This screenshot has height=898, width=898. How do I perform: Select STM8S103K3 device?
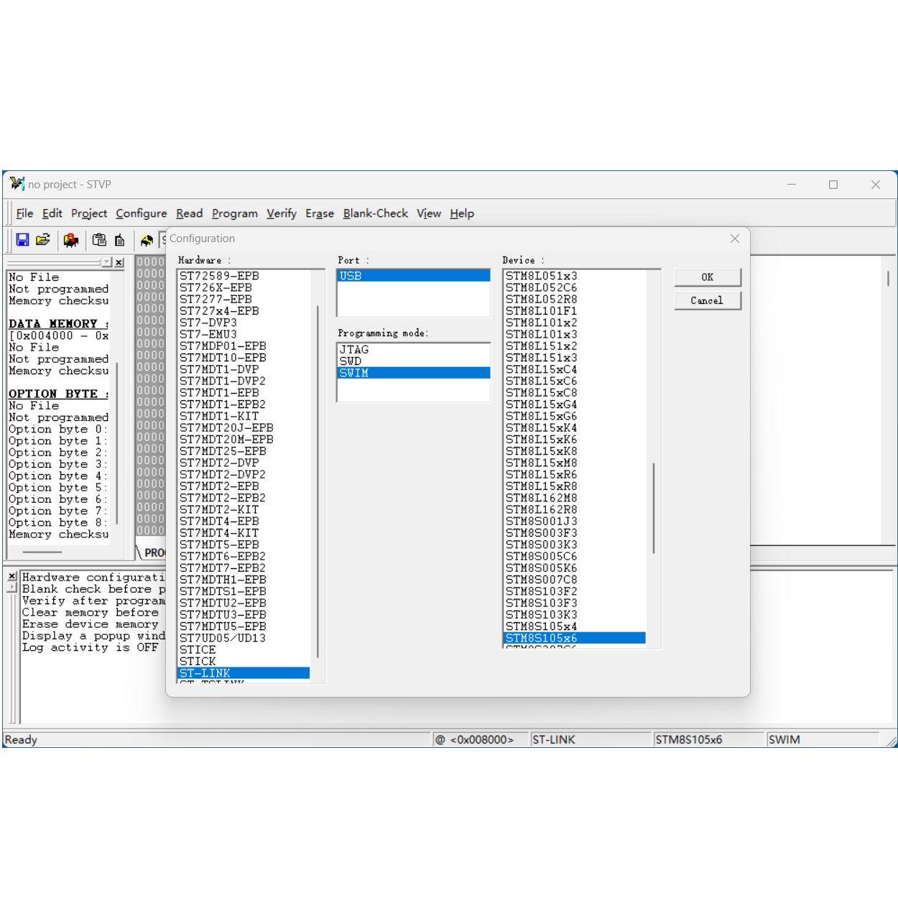click(574, 615)
